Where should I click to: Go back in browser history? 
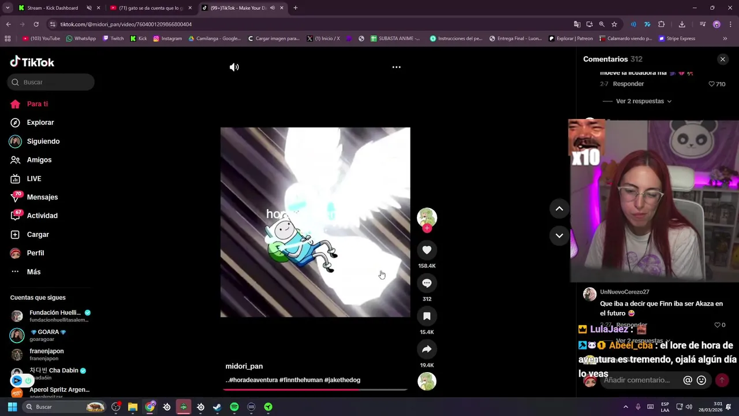(8, 24)
